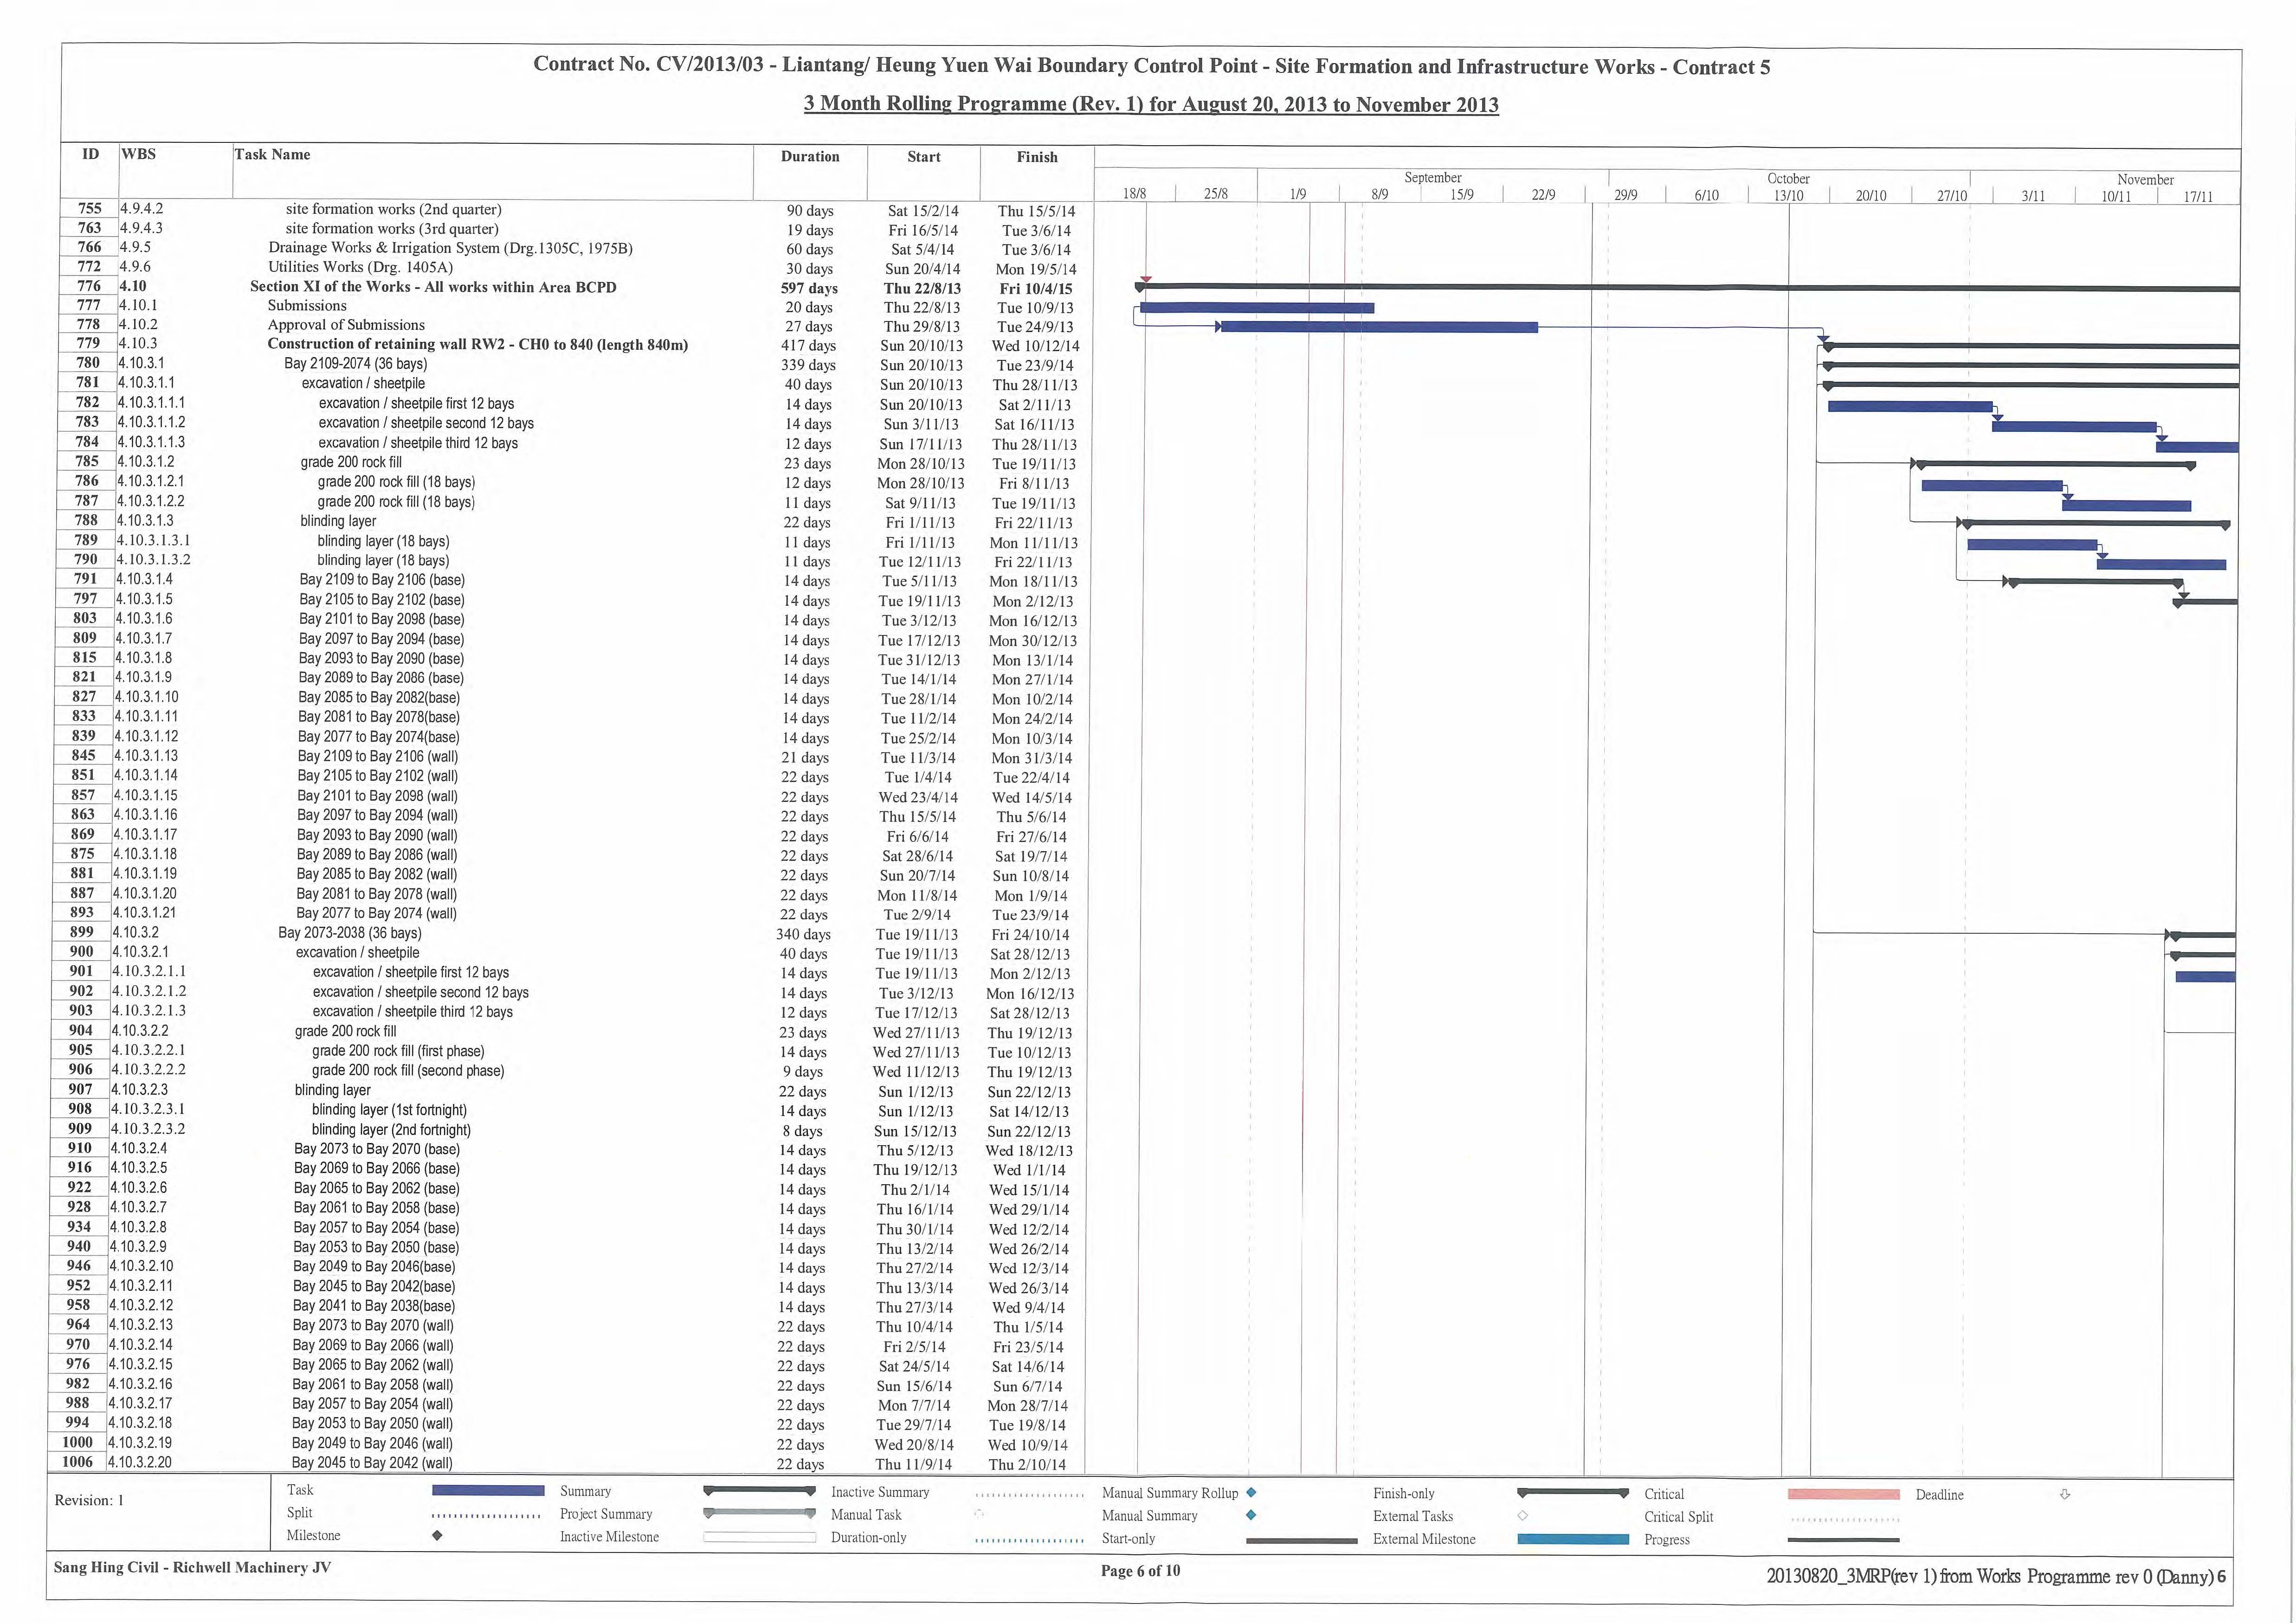Select 'Bay 2045 to Bay 2042 (wall)' task
This screenshot has height=1623, width=2296.
372,1463
